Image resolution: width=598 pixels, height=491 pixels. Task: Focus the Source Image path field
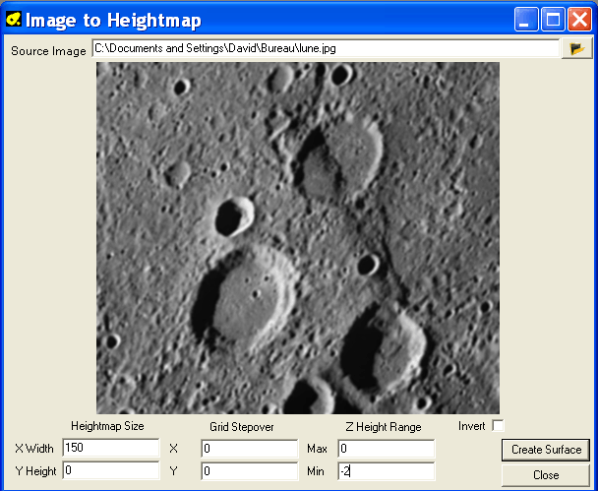pos(325,48)
